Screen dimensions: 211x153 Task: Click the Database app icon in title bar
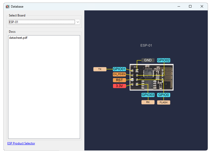tap(8, 6)
